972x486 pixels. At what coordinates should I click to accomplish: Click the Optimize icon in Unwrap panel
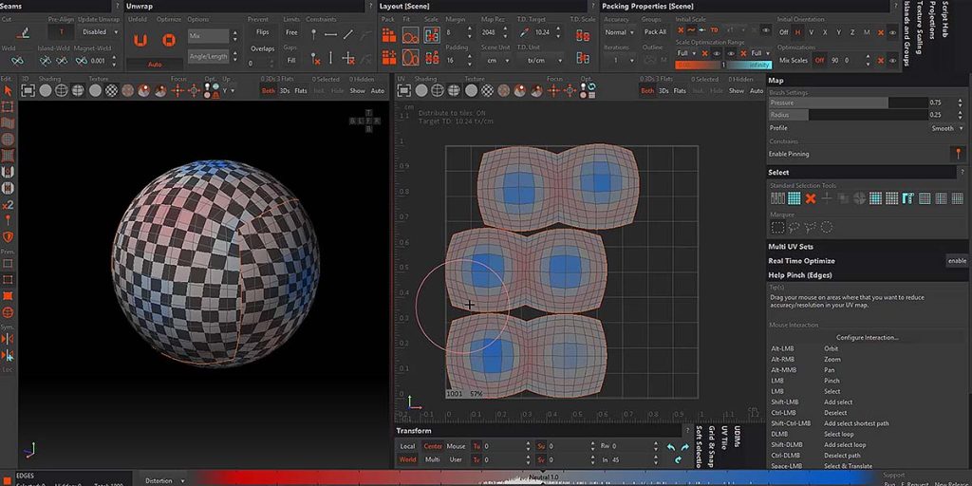tap(169, 41)
